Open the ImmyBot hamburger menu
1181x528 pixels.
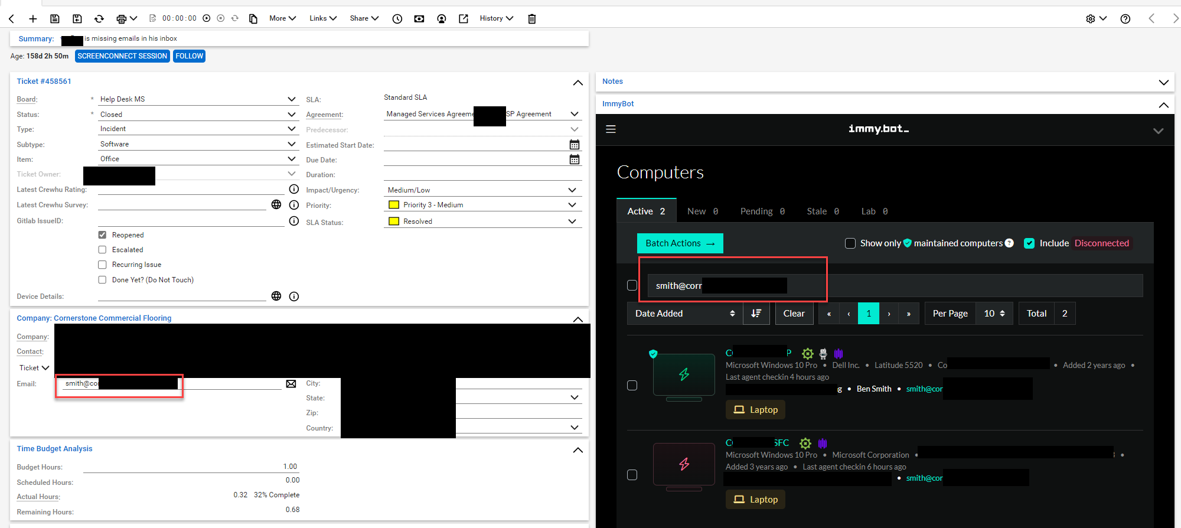tap(611, 129)
